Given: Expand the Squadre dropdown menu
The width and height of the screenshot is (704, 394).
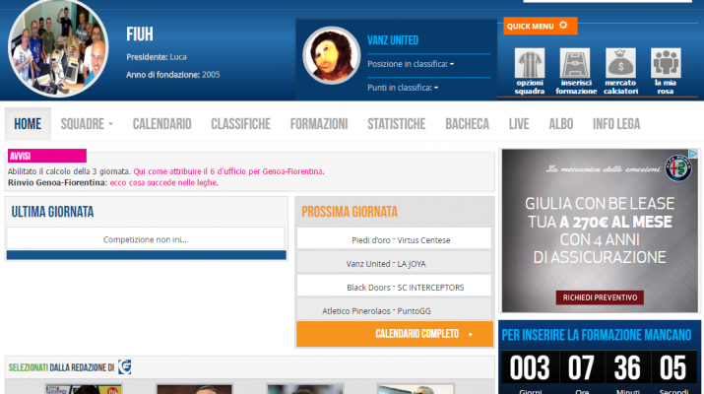Looking at the screenshot, I should click(x=87, y=124).
